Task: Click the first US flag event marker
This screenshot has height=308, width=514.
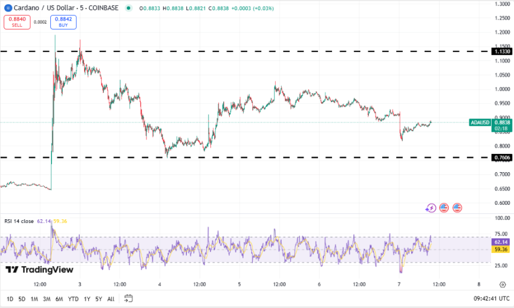Action: point(444,208)
